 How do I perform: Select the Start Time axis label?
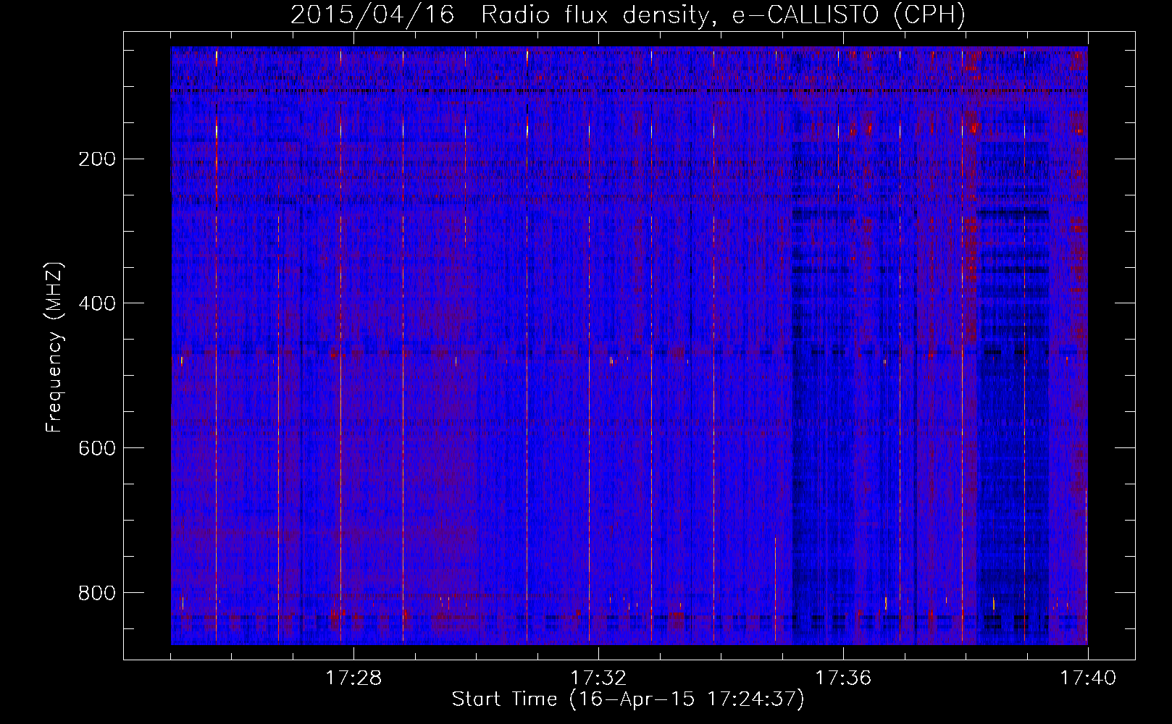pyautogui.click(x=628, y=699)
